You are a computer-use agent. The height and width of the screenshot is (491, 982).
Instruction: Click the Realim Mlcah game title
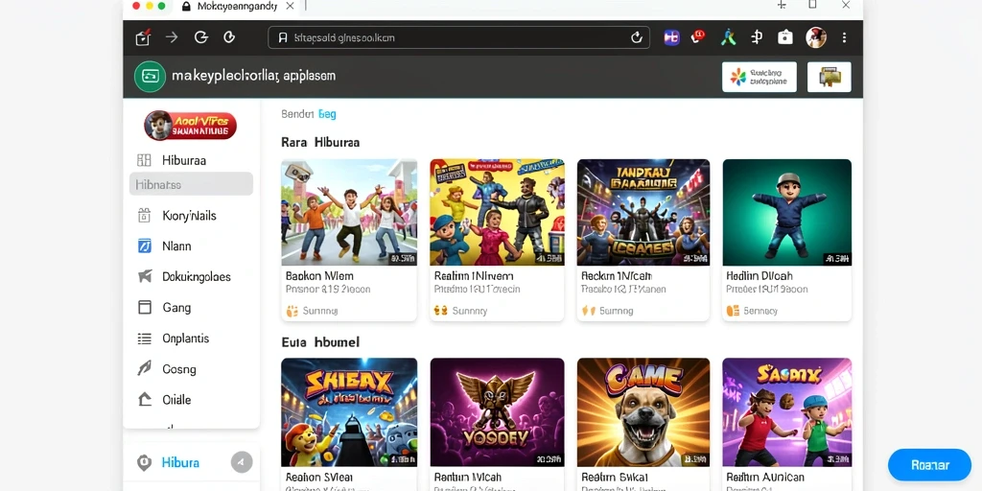[x=467, y=478]
